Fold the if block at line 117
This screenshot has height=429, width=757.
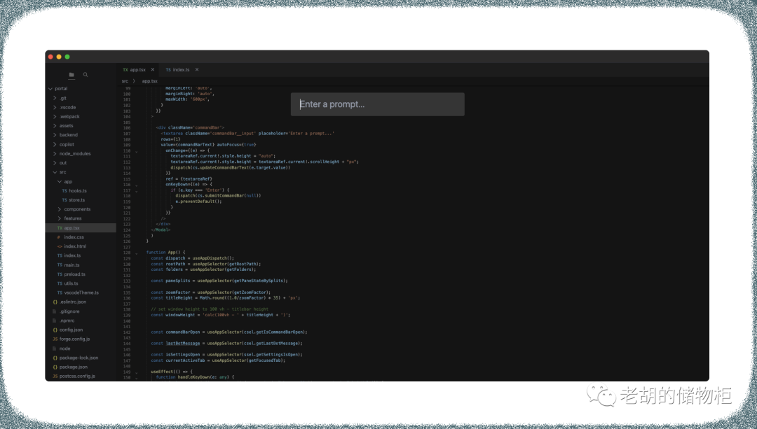tap(137, 191)
